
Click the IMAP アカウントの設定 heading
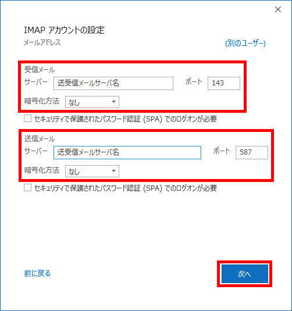pos(64,30)
